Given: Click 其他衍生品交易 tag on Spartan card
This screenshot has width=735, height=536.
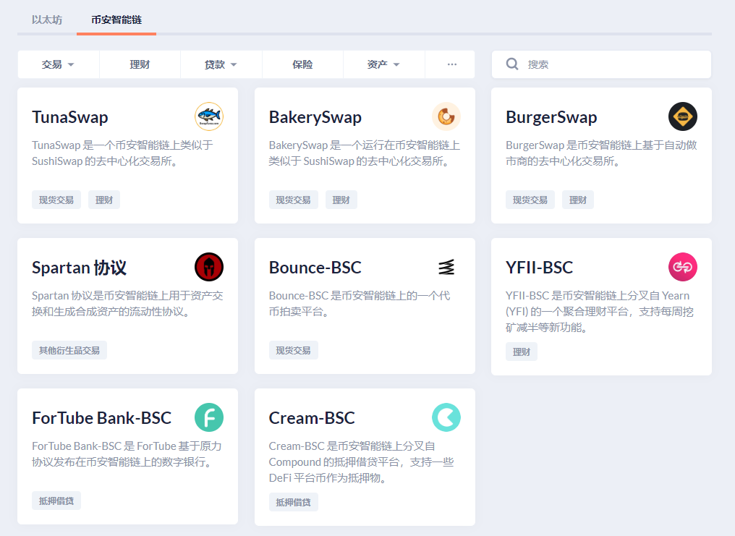Looking at the screenshot, I should coord(69,350).
